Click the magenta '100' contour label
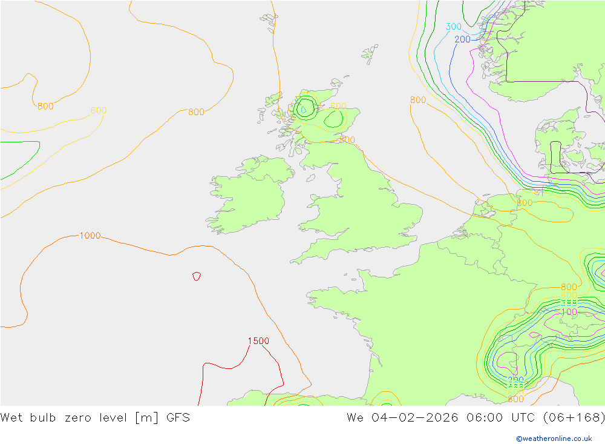The image size is (605, 444). click(x=569, y=312)
